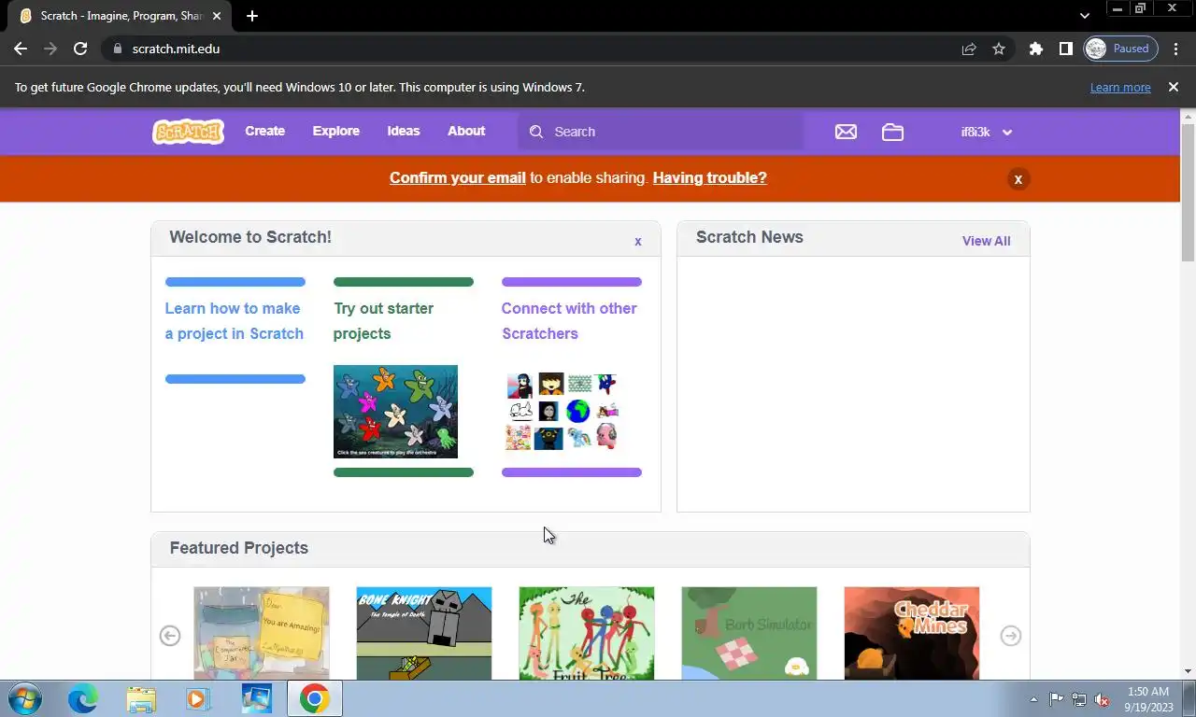Open The Fruit Tree project thumbnail
Screen dimensions: 1196x717
587,634
